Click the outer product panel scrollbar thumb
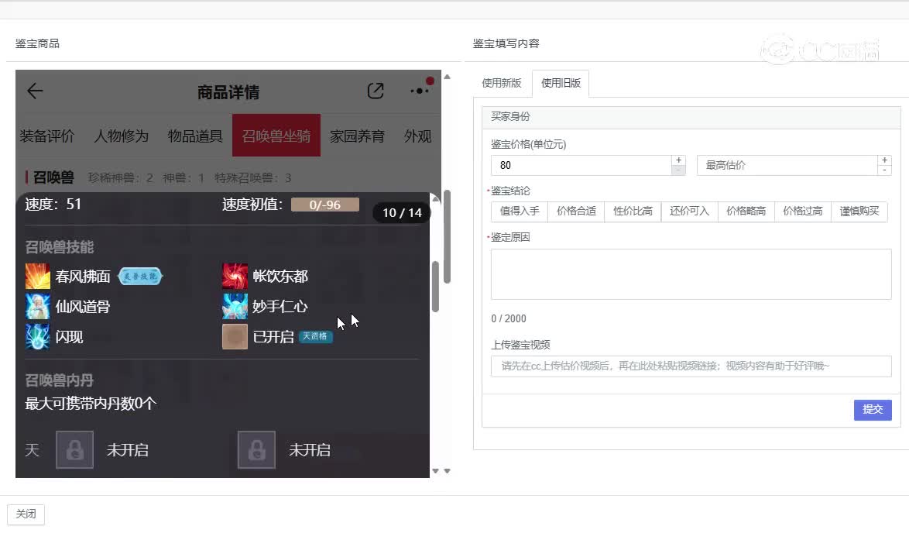 tap(447, 236)
